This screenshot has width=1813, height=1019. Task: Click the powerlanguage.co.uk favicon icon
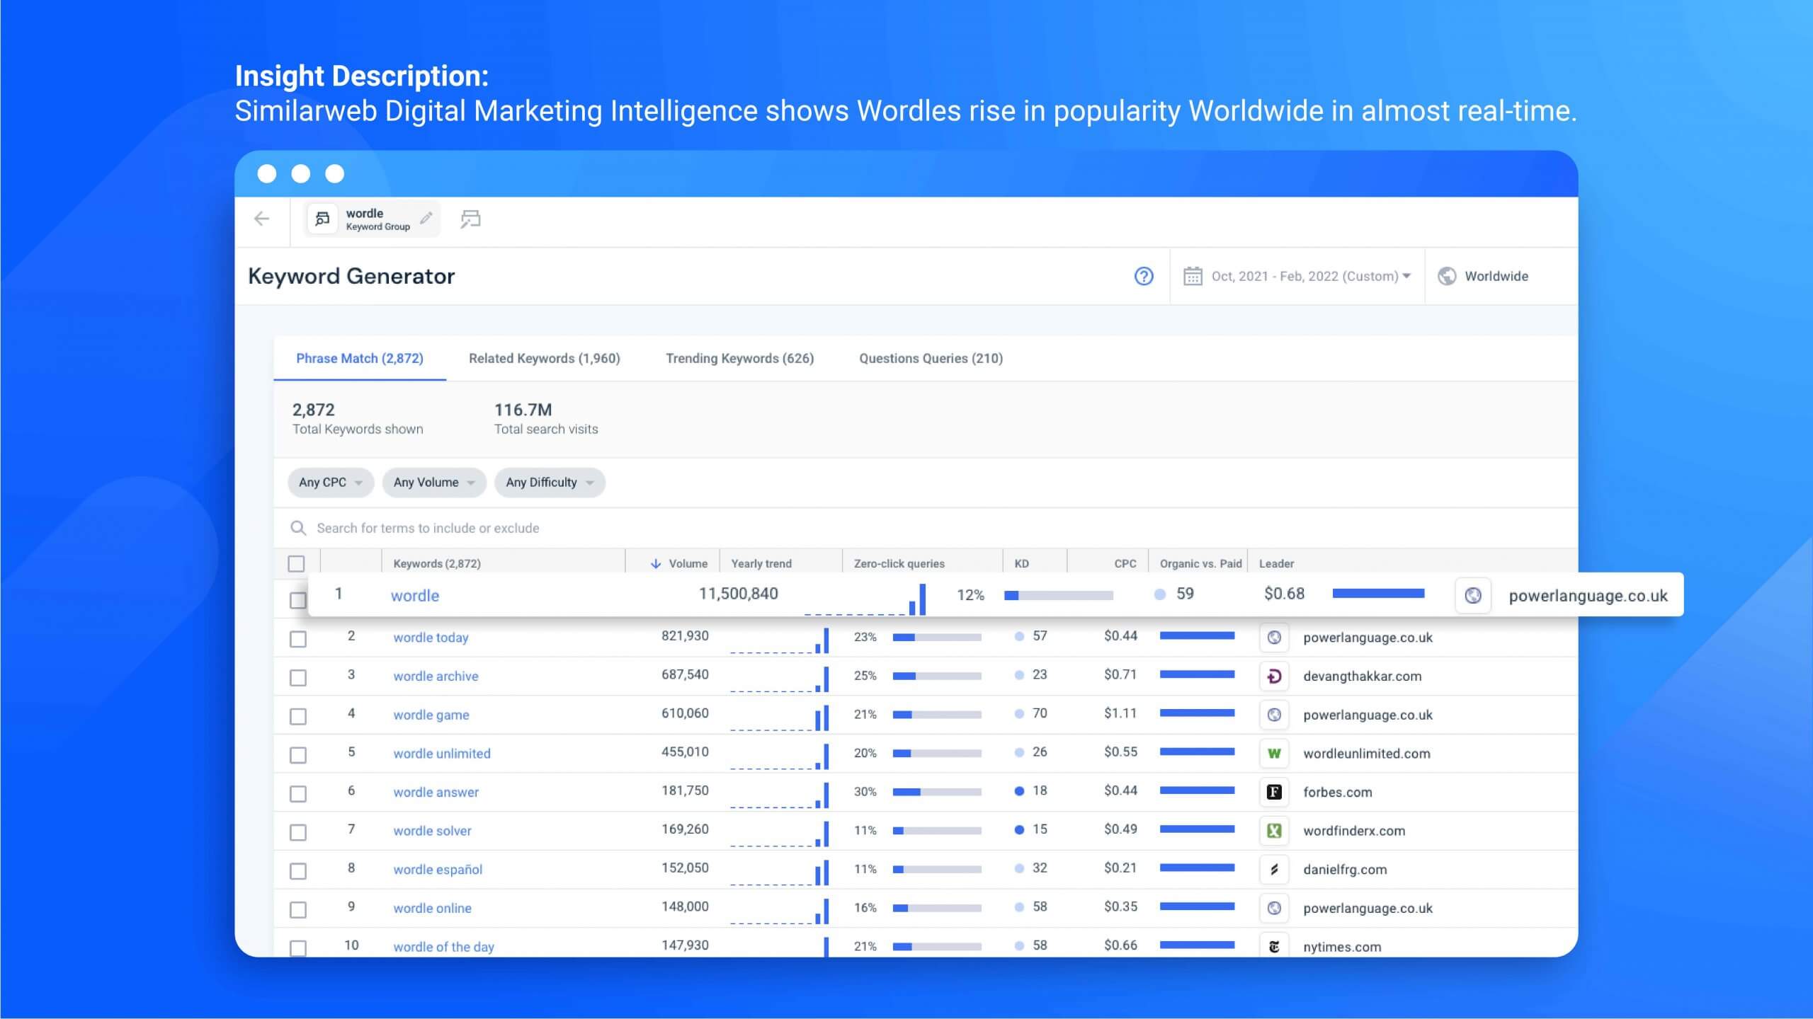tap(1473, 596)
